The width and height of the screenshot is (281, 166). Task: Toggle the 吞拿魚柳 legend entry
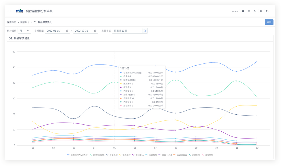click(112, 155)
